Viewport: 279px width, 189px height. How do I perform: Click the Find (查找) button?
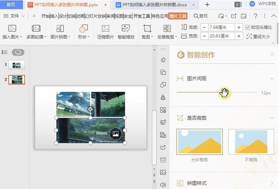coord(200,16)
